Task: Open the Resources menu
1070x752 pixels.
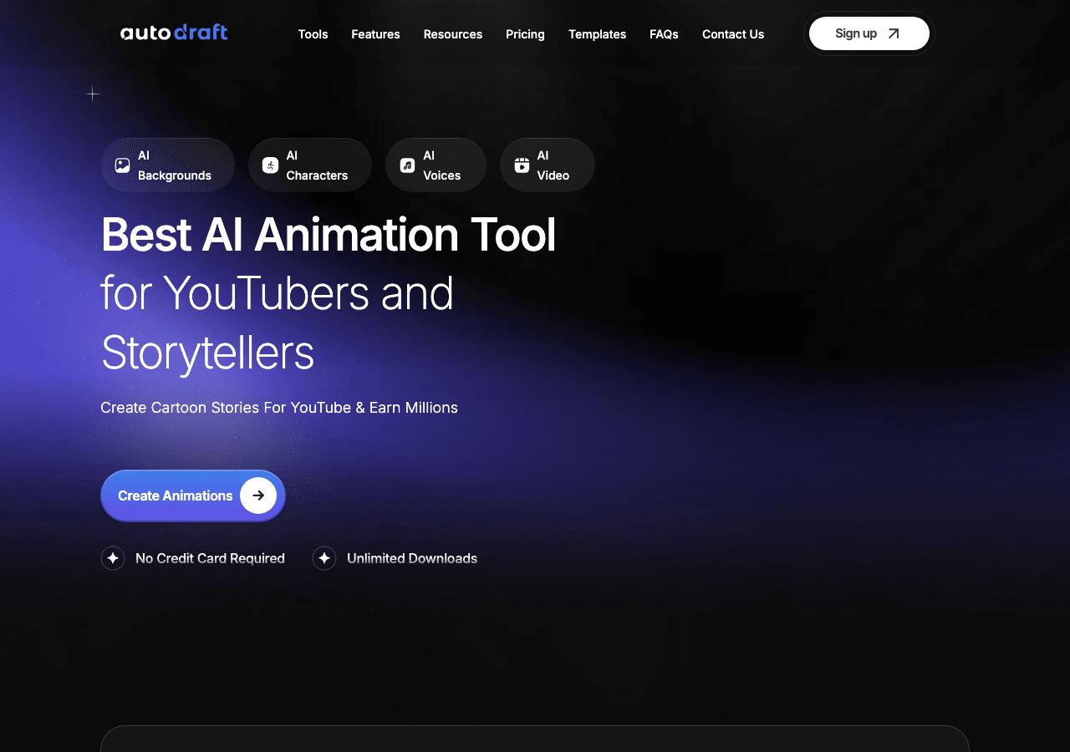Action: (x=452, y=34)
